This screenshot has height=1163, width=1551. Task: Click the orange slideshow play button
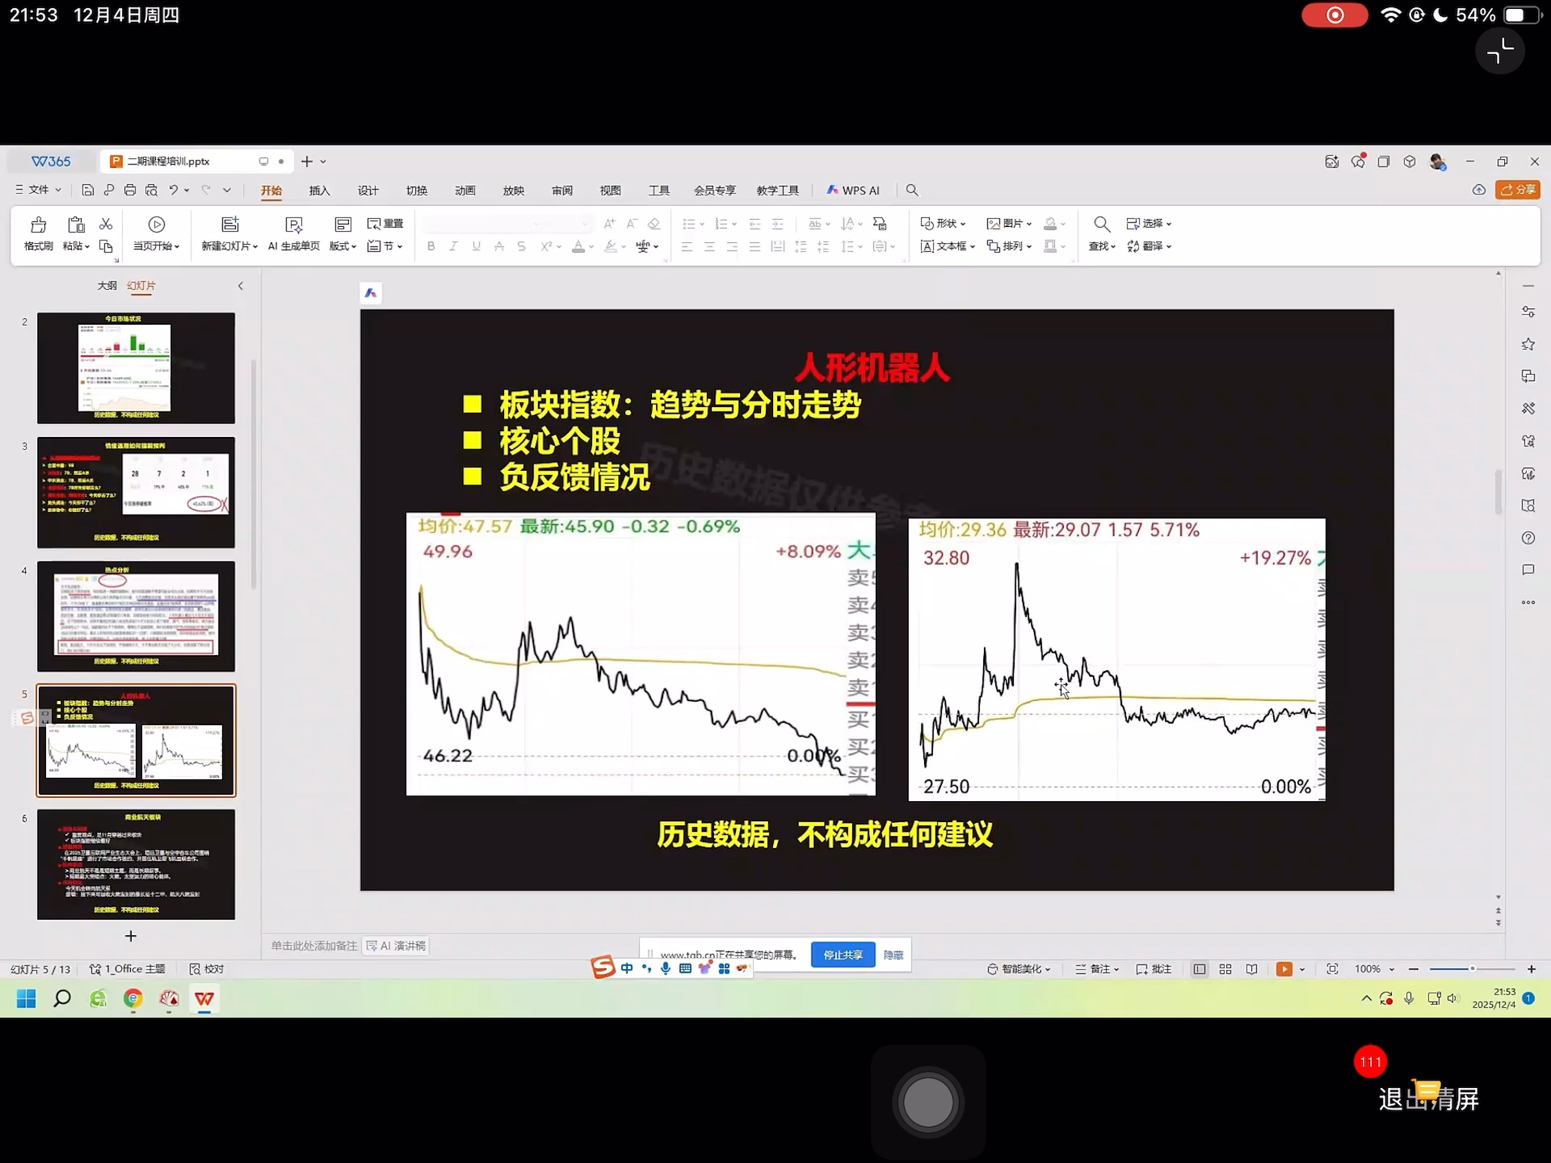1284,969
